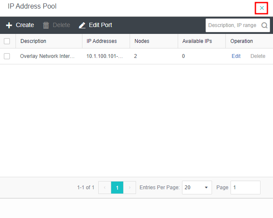
Task: Check the Overlay Network Inter... row checkbox
Action: (7, 56)
